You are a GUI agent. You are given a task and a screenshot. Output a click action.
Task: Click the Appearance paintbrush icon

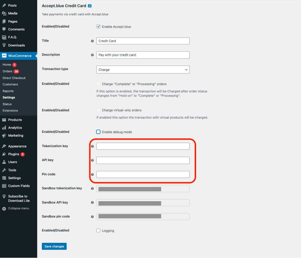point(4,146)
